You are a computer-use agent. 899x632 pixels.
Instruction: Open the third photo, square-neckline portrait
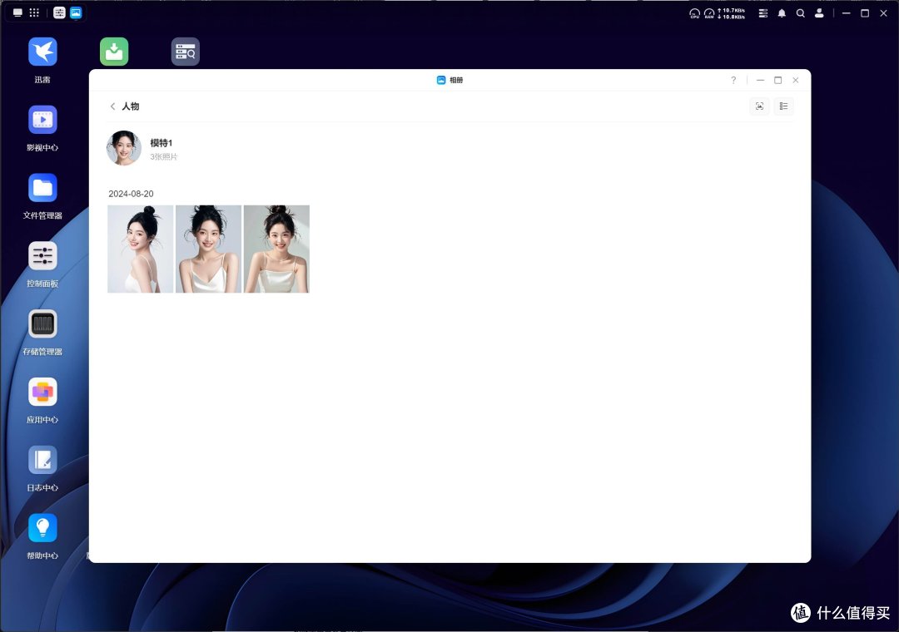[277, 249]
